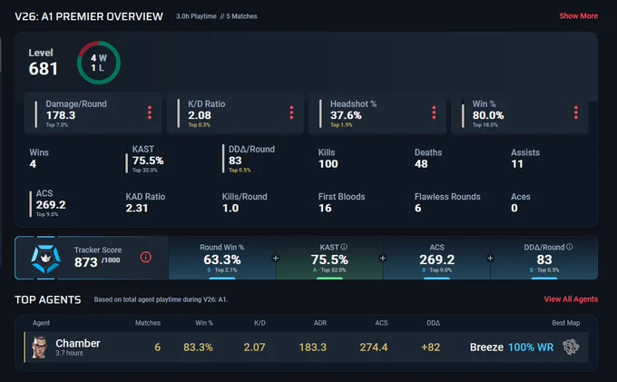Click the Agent column header
Image resolution: width=617 pixels, height=382 pixels.
point(42,323)
